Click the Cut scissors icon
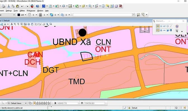This screenshot has height=111, width=188. point(9,6)
